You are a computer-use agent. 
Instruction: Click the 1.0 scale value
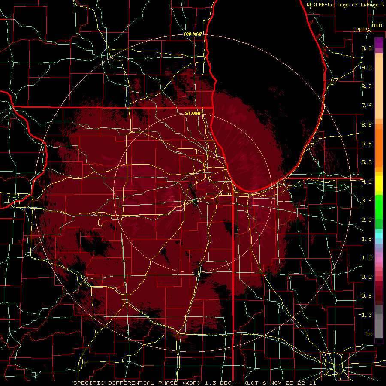click(367, 258)
